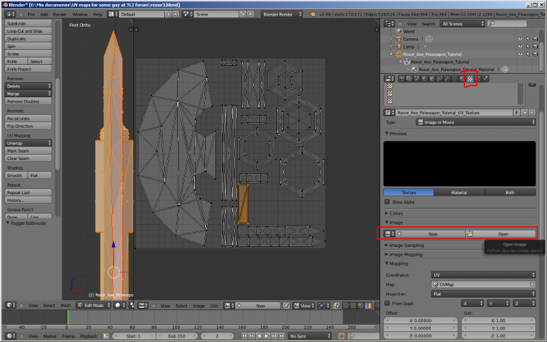Viewport: 547px width, 342px height.
Task: Open the UVs menu in image editor
Action: click(214, 306)
